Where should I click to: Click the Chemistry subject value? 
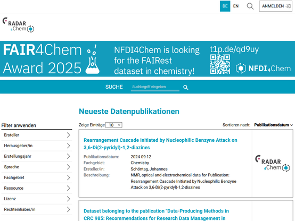click(x=140, y=163)
